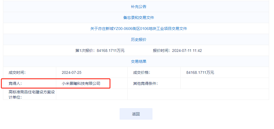
Task: Click the 交易结果 section header
Action: click(139, 61)
